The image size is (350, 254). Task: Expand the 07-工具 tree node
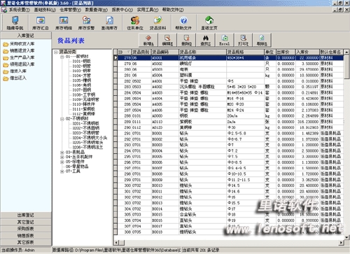(x=62, y=171)
